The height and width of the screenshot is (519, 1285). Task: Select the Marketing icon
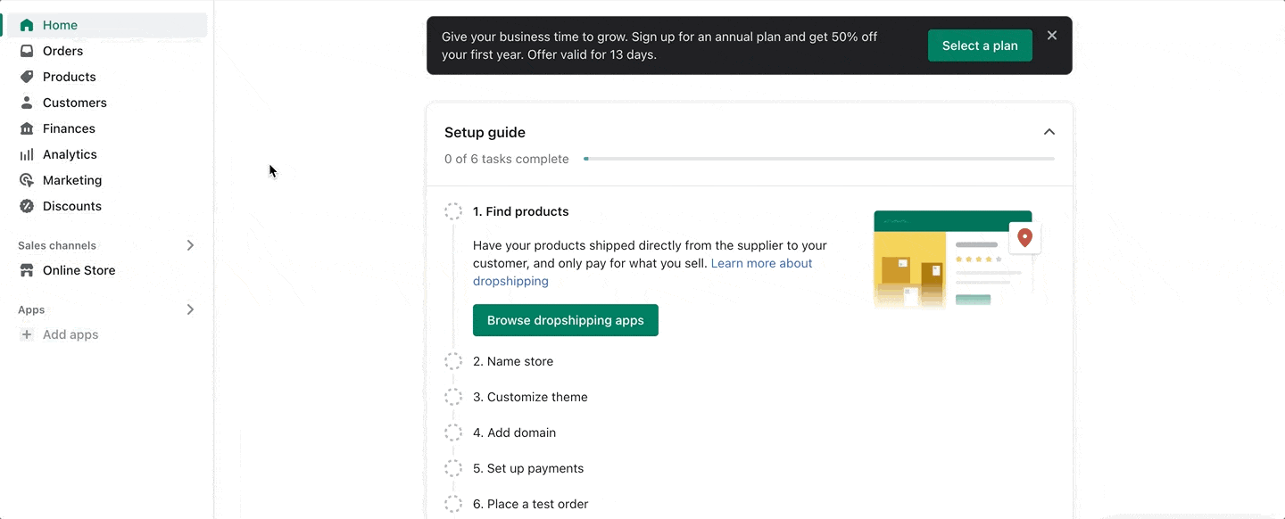pos(27,180)
